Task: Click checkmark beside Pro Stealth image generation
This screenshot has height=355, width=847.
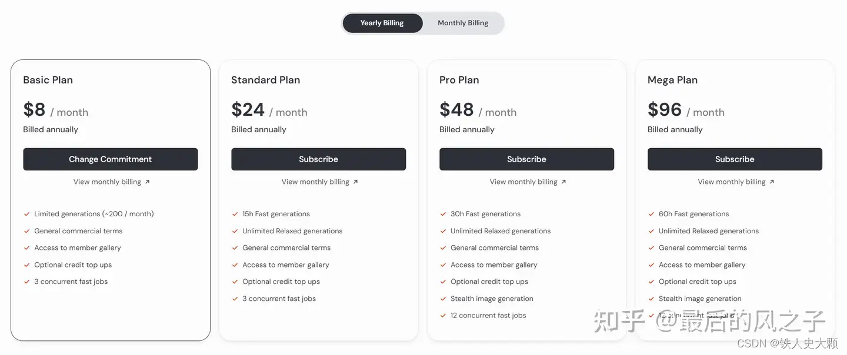Action: point(443,299)
